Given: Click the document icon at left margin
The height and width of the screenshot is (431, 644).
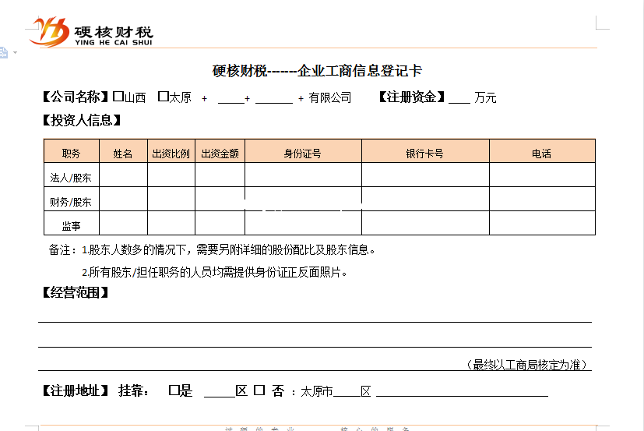Looking at the screenshot, I should pyautogui.click(x=3, y=53).
